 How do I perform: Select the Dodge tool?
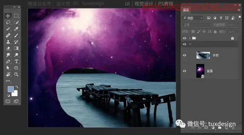pyautogui.click(x=16, y=55)
